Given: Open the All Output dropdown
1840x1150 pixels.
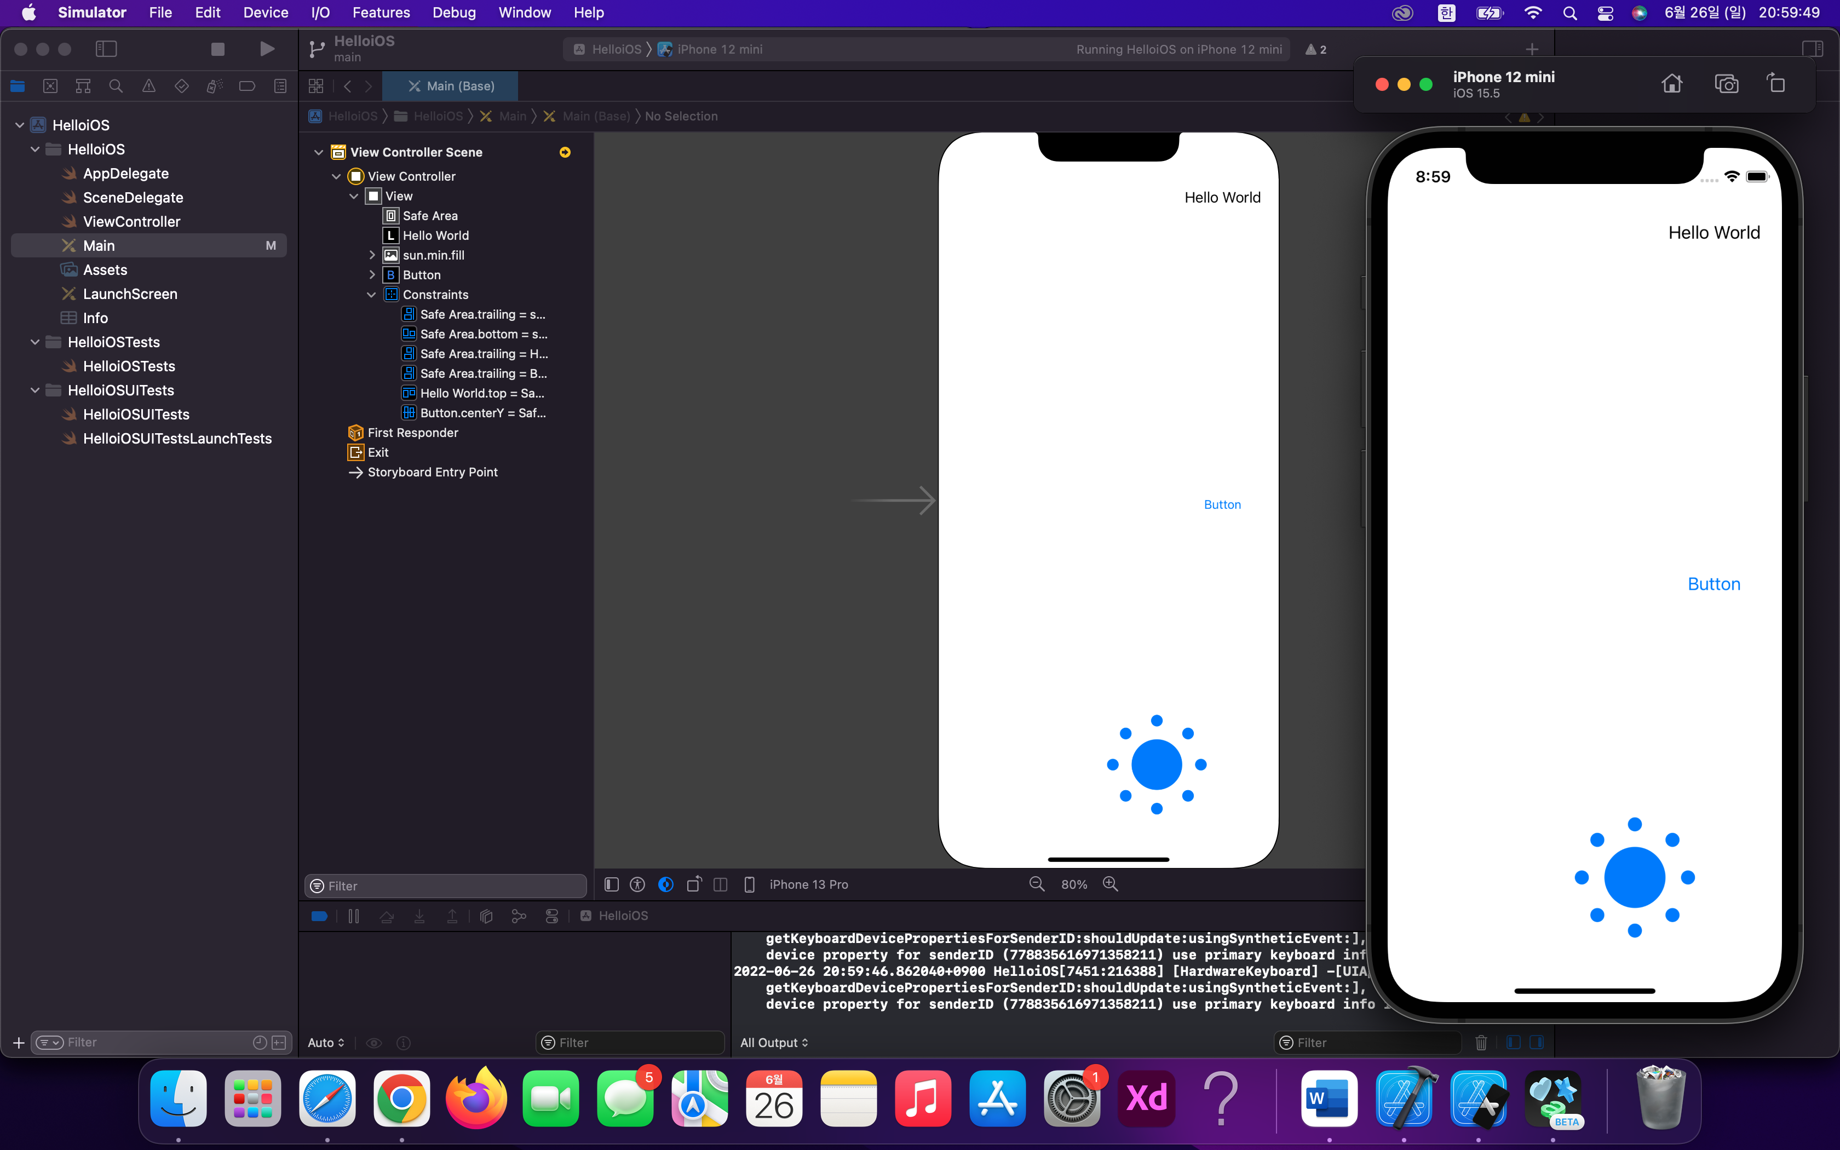Looking at the screenshot, I should coord(773,1042).
